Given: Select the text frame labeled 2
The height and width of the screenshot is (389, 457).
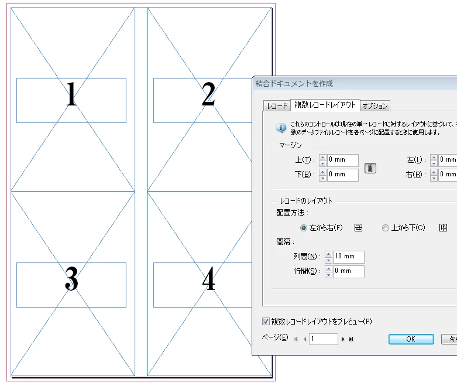Looking at the screenshot, I should point(203,100).
